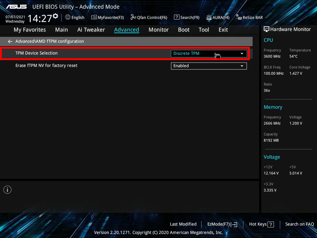Click the version copyright text
317x238 pixels.
(158, 232)
